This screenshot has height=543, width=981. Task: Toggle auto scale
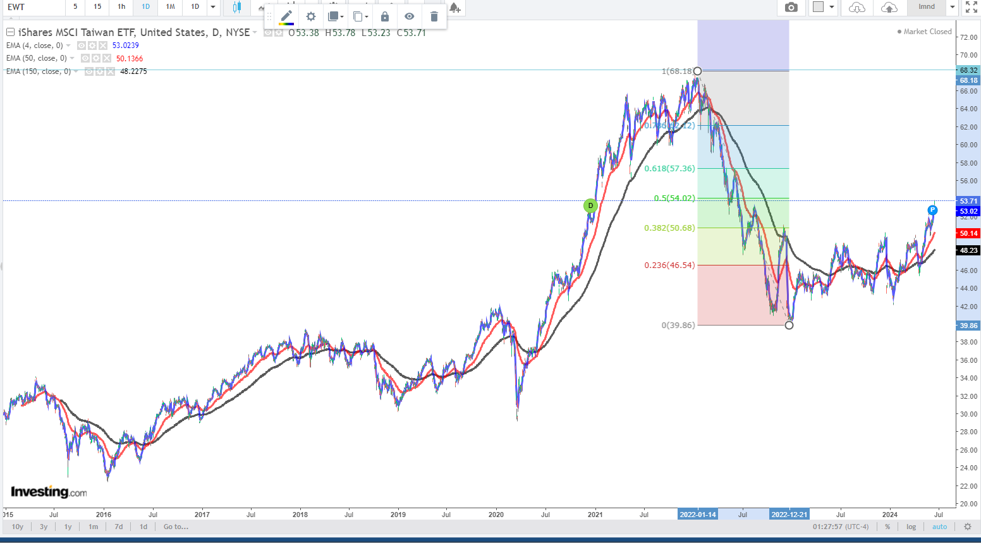940,527
